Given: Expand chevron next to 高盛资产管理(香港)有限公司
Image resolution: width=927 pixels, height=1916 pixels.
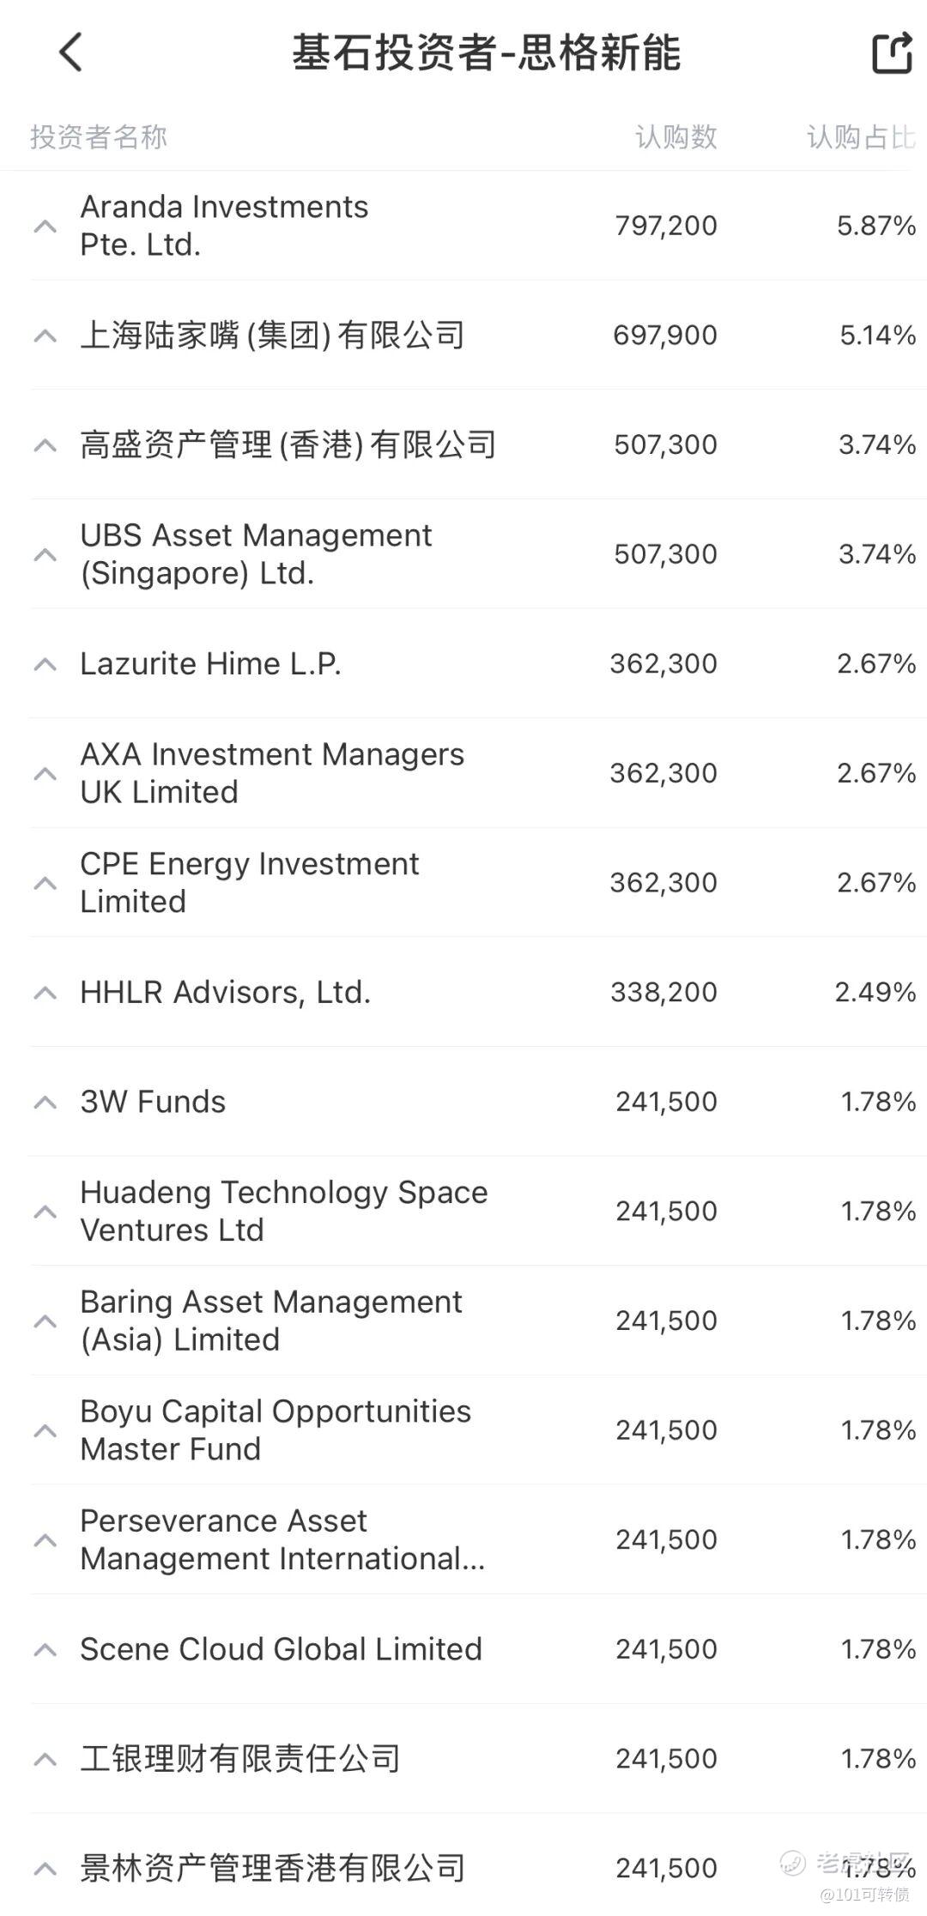Looking at the screenshot, I should pyautogui.click(x=45, y=445).
